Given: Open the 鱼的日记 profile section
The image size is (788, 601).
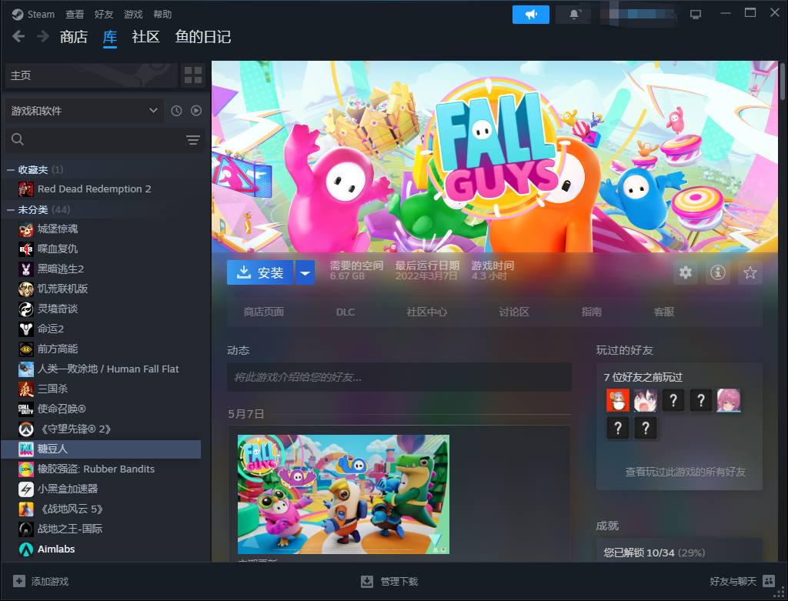Looking at the screenshot, I should pos(203,37).
